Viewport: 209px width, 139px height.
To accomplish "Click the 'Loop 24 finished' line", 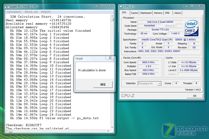I will tap(40, 115).
